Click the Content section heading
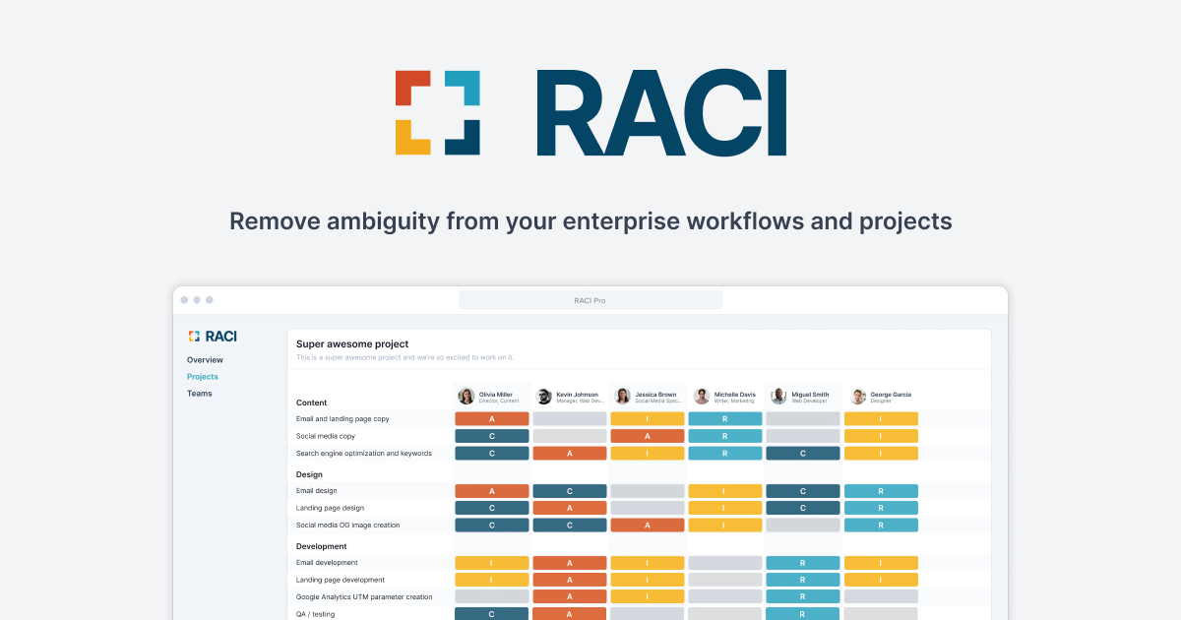Viewport: 1181px width, 620px height. click(x=312, y=403)
